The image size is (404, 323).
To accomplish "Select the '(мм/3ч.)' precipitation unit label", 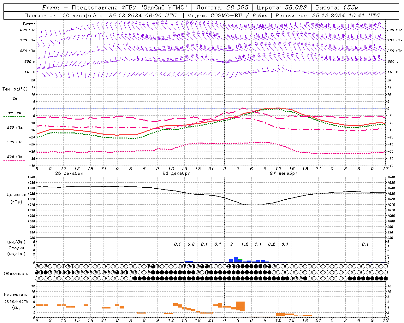I will pos(16,242).
